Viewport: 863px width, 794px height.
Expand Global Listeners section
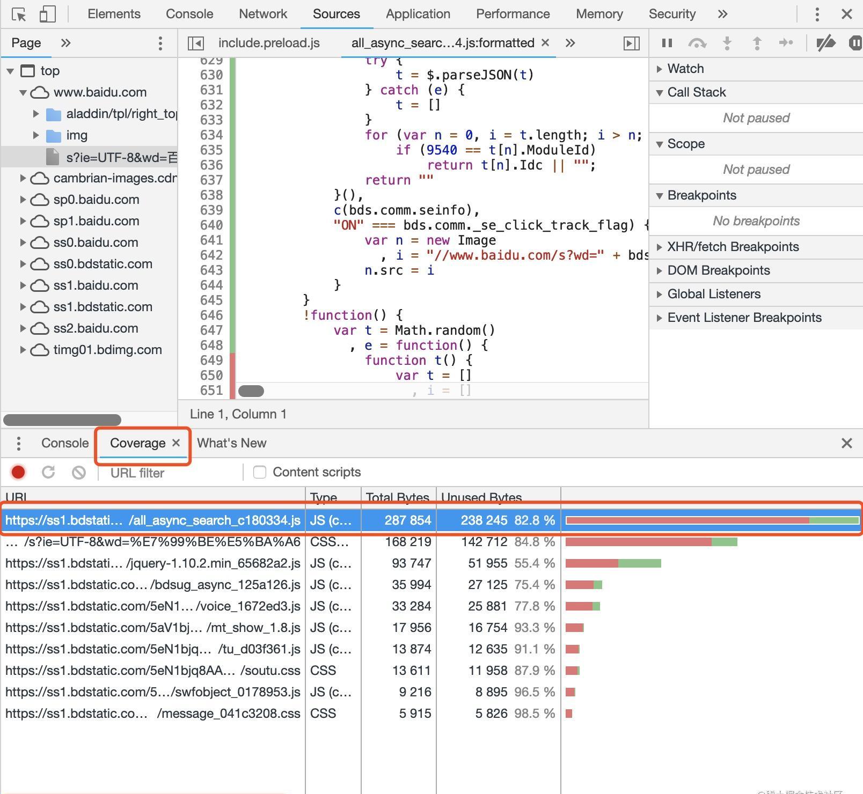(x=756, y=294)
